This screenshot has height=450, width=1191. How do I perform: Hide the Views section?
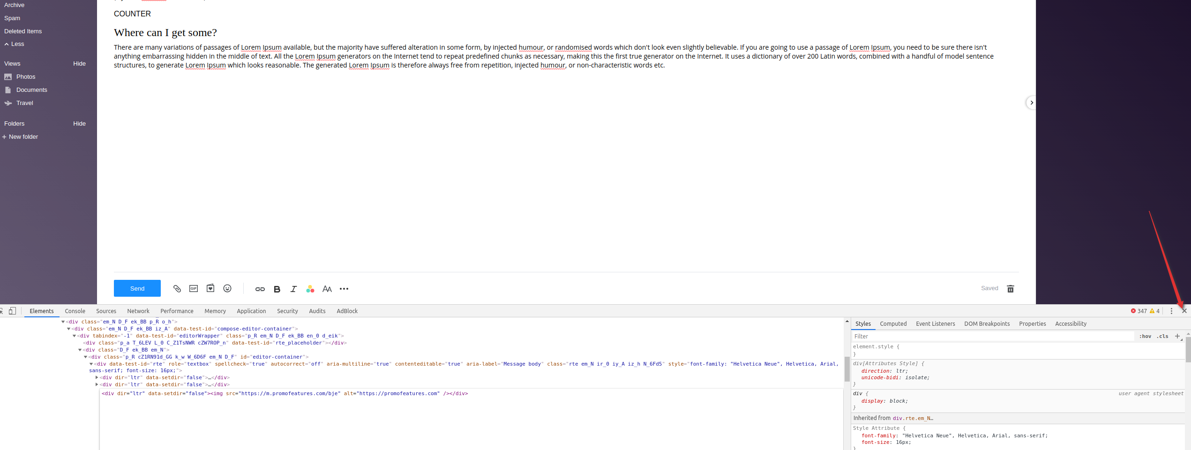click(x=79, y=64)
